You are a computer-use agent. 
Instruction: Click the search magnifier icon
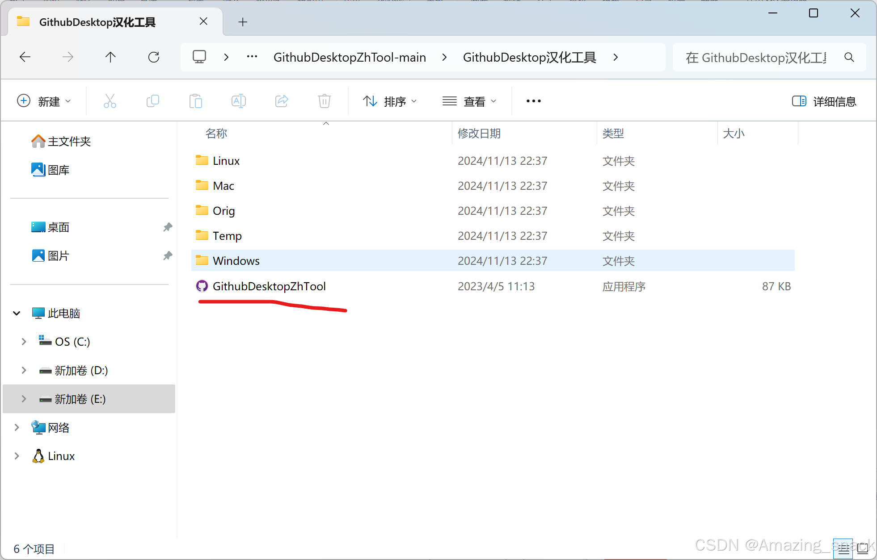pyautogui.click(x=849, y=57)
